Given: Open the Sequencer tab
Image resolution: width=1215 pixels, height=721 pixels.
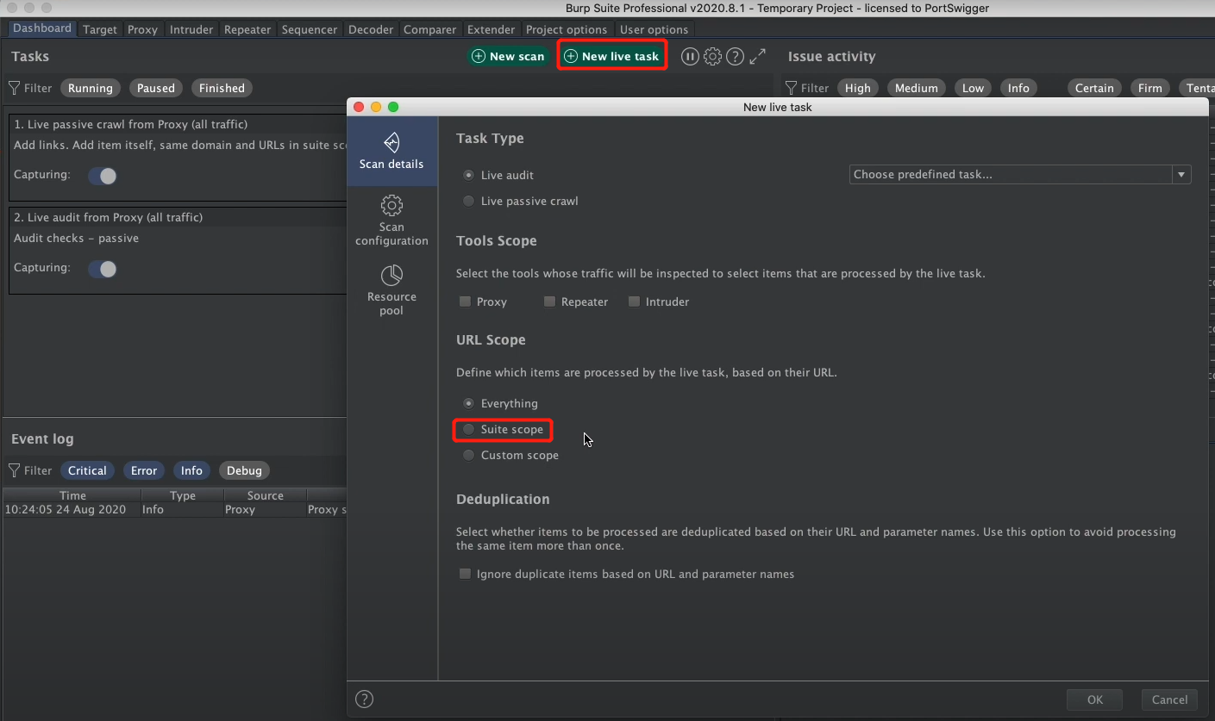Looking at the screenshot, I should coord(310,29).
